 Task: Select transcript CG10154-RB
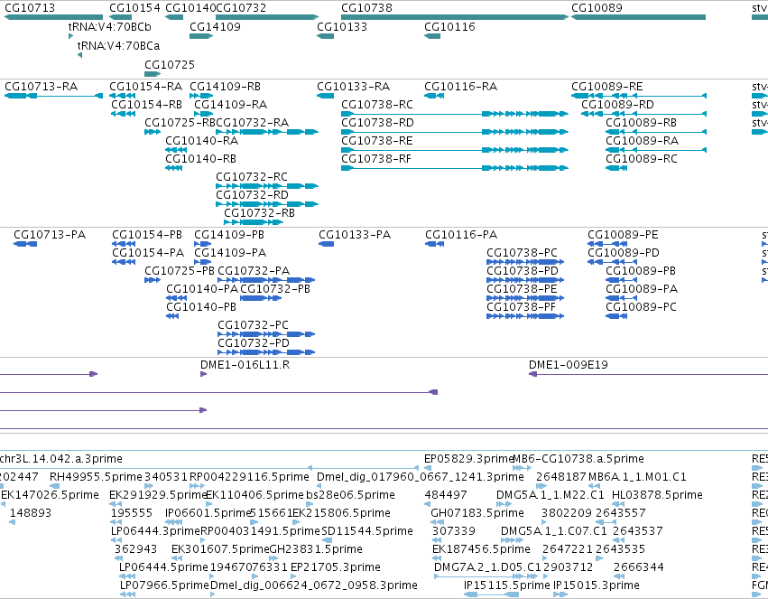click(x=146, y=105)
